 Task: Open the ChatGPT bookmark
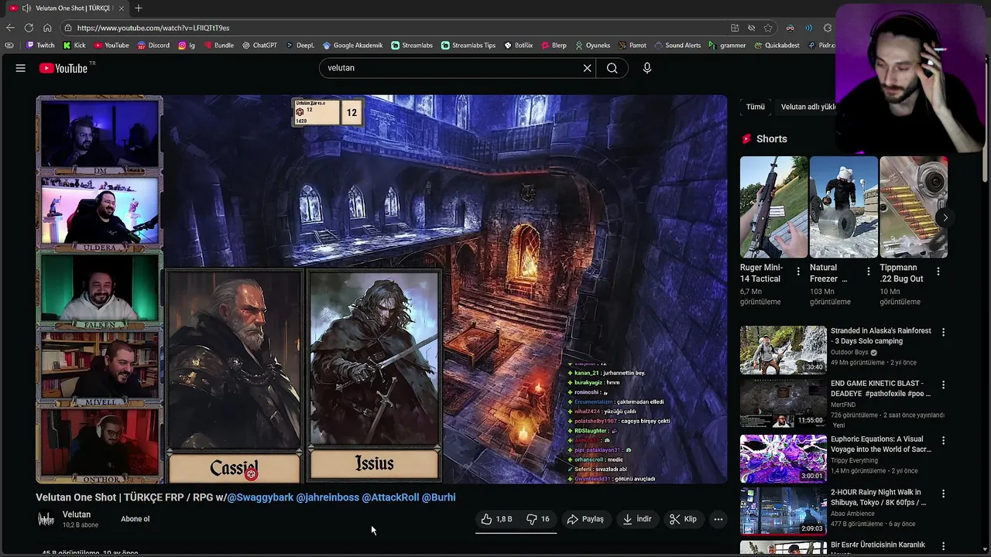259,46
